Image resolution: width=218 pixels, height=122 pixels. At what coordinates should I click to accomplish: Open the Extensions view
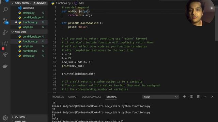(x=5, y=43)
